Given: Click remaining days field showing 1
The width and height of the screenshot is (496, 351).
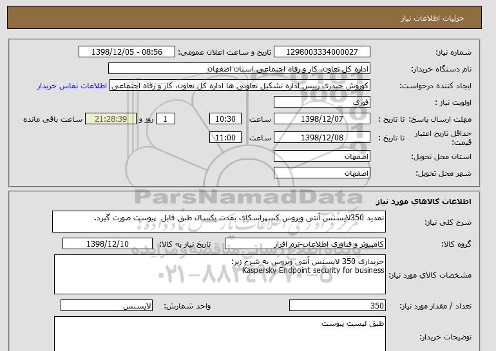Looking at the screenshot, I should click(x=165, y=119).
